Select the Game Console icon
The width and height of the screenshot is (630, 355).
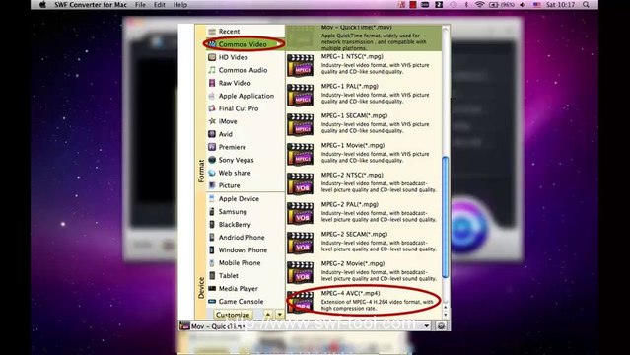tap(212, 301)
